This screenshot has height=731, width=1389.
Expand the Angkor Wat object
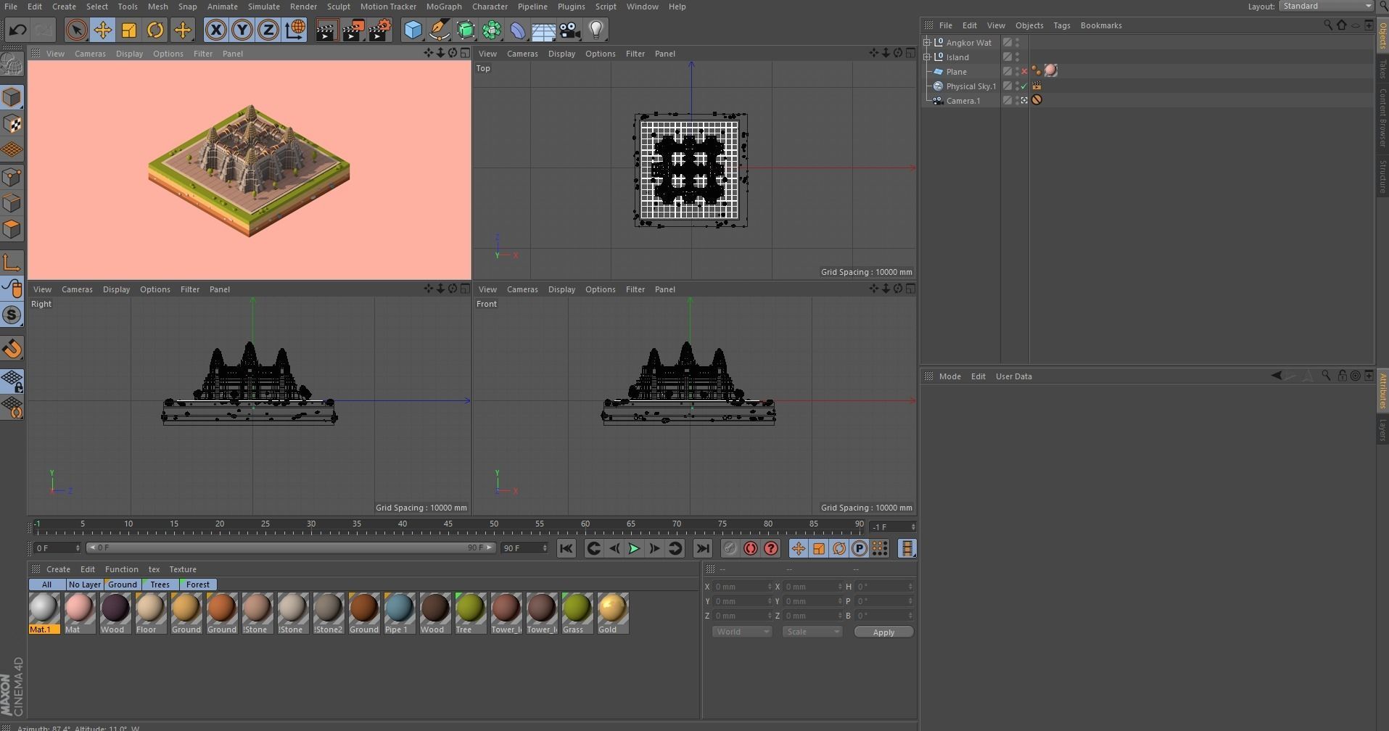[927, 42]
